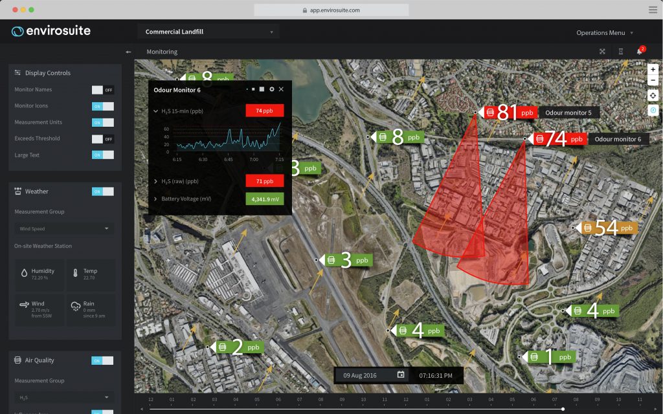Zoom in on the map

click(653, 69)
